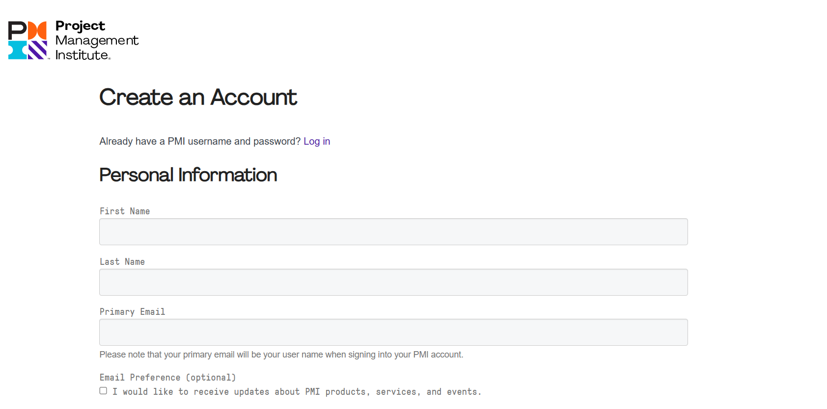
Task: Click the First Name field label
Action: (x=125, y=211)
